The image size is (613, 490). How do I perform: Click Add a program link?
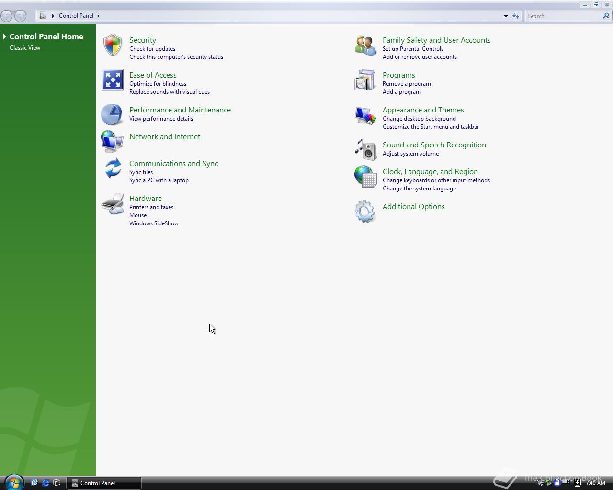(402, 92)
